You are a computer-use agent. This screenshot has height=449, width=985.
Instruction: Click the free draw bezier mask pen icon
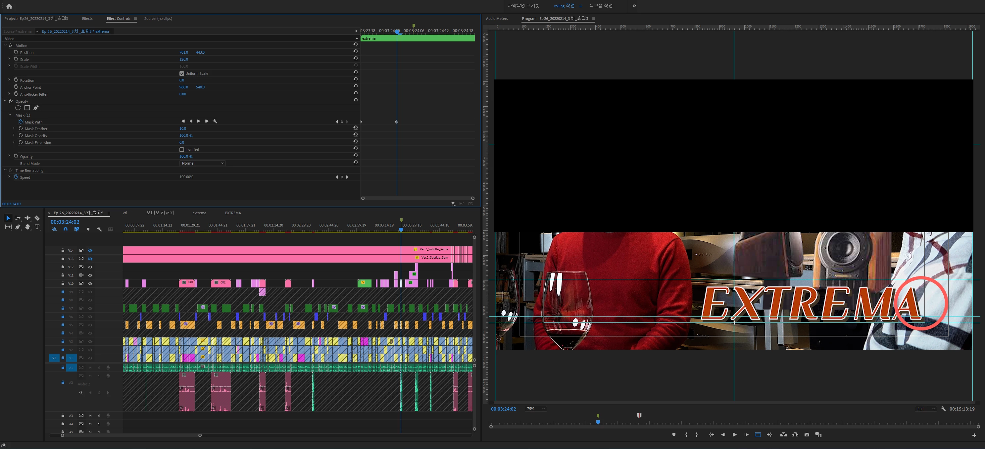(x=36, y=108)
